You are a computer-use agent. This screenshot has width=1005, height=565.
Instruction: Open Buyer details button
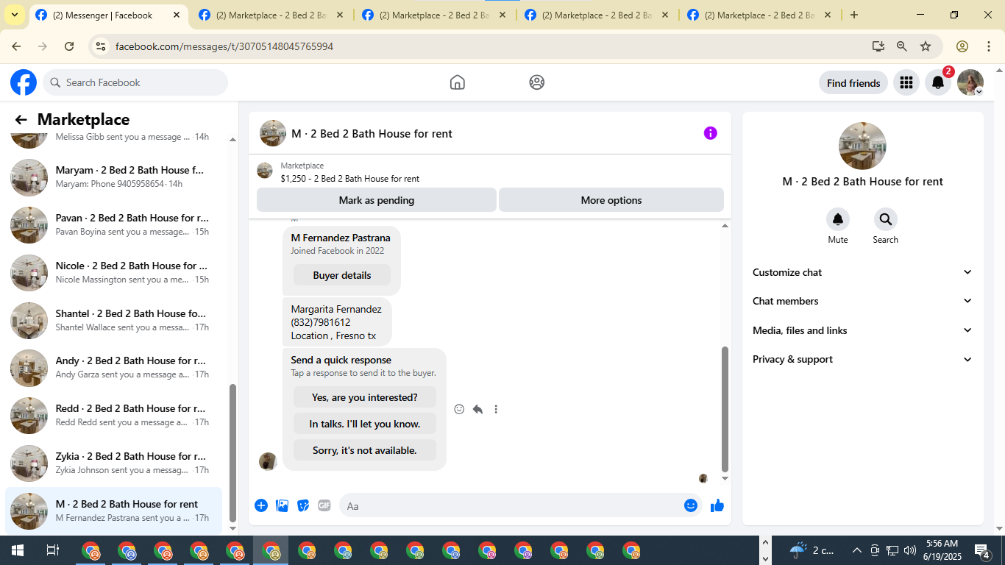pyautogui.click(x=342, y=275)
